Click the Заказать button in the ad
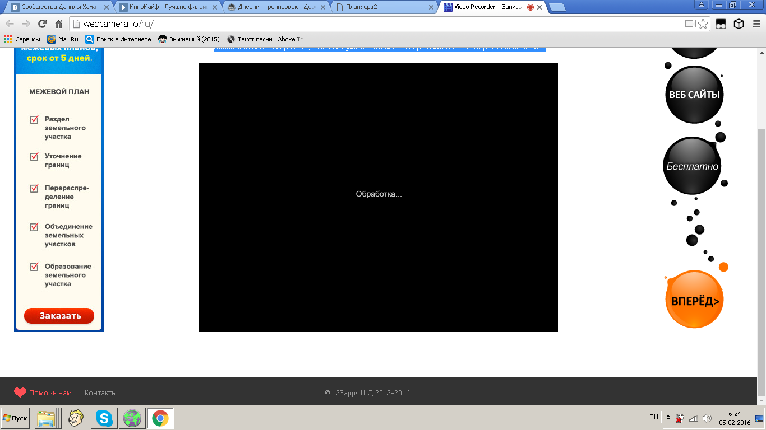Viewport: 766px width, 430px height. coord(59,316)
